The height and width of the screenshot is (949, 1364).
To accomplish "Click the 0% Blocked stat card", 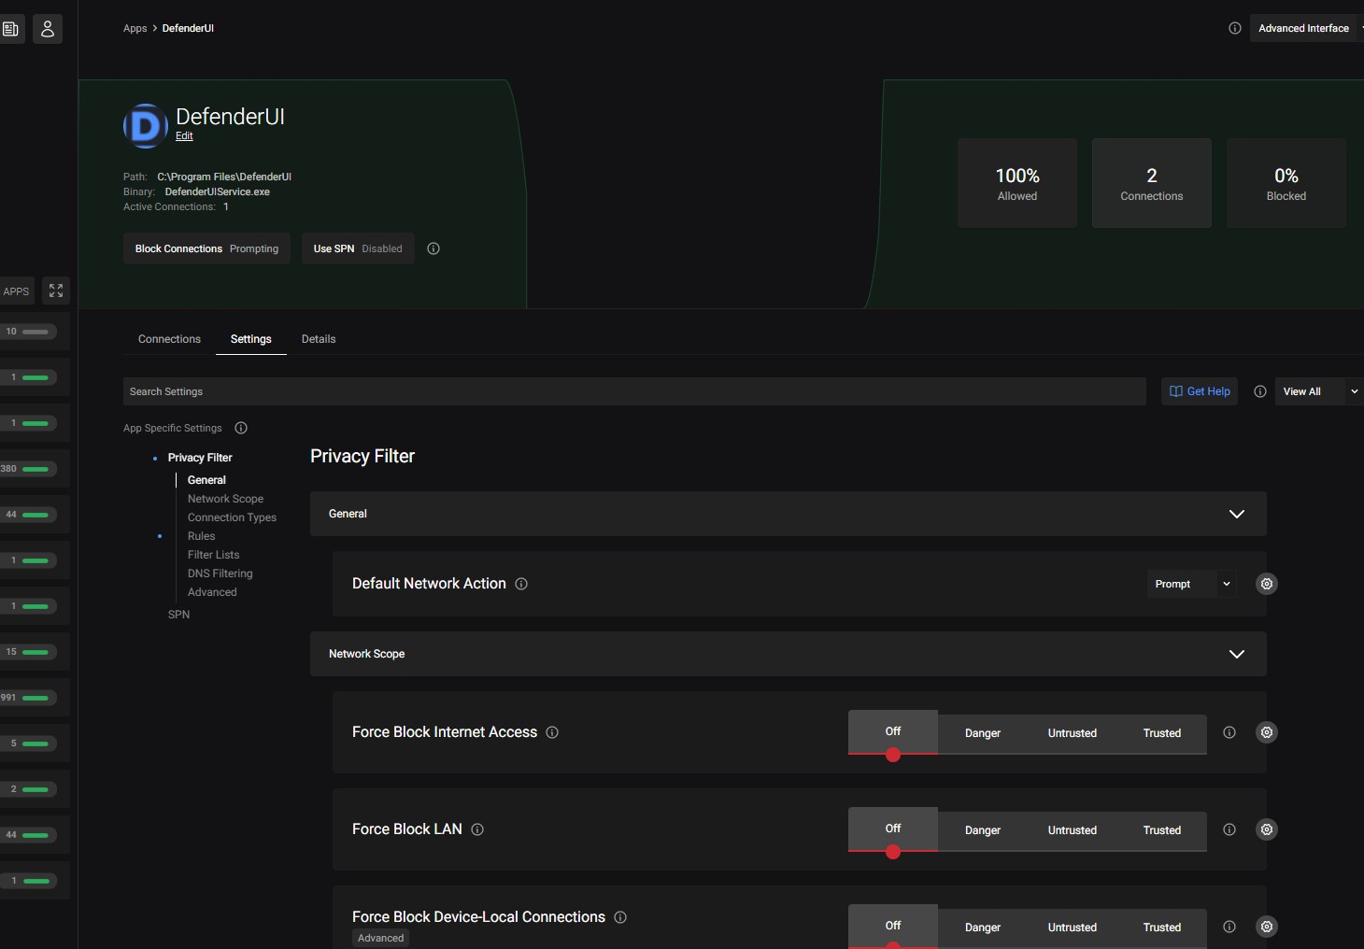I will point(1286,183).
